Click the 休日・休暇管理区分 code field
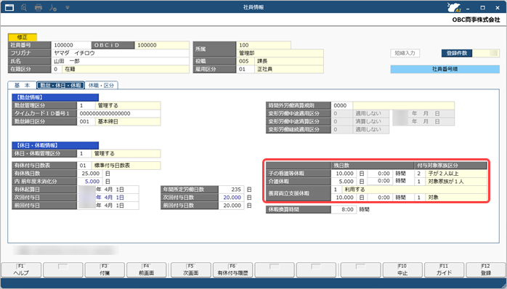This screenshot has width=507, height=289. click(84, 153)
